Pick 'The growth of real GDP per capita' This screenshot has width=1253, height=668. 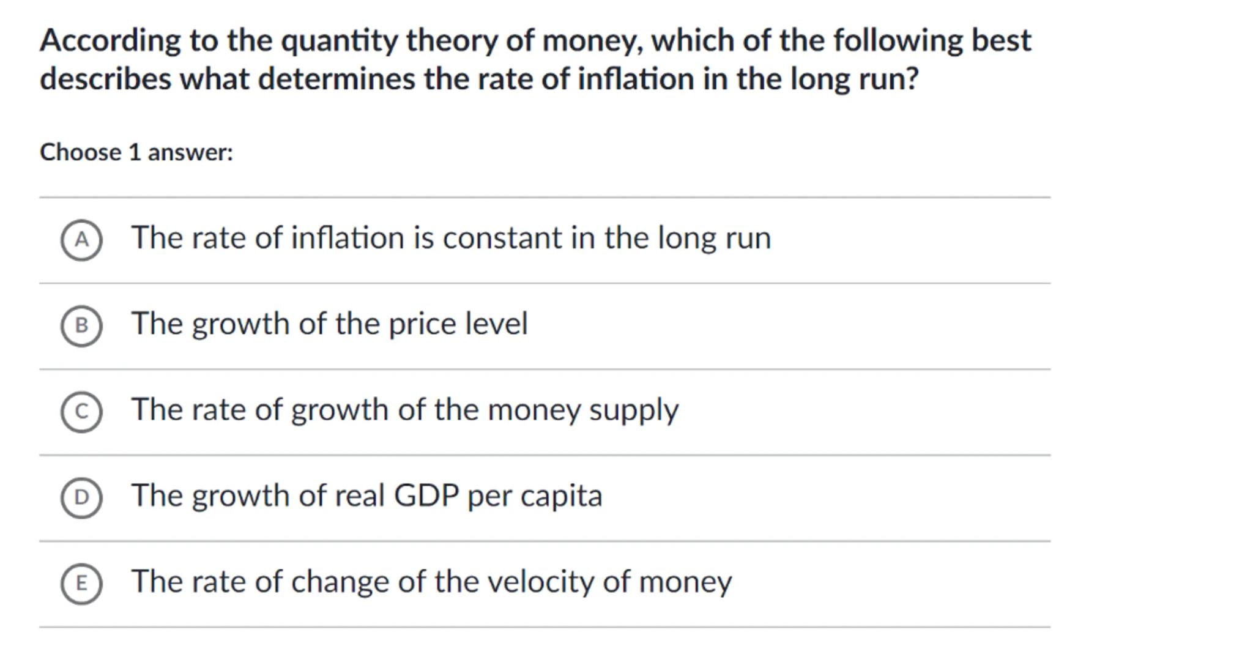[x=366, y=495]
